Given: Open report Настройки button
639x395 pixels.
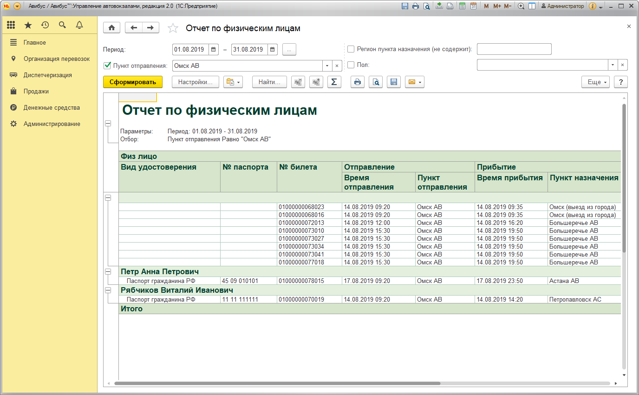Looking at the screenshot, I should 195,82.
